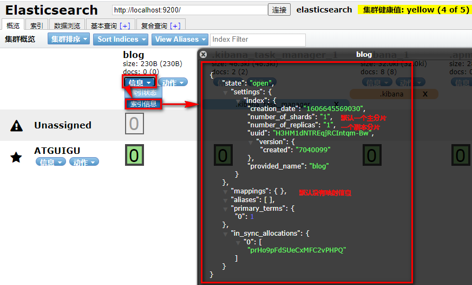Collapse the "mappings" JSON node
Screen dimensions: 472x285
226,192
